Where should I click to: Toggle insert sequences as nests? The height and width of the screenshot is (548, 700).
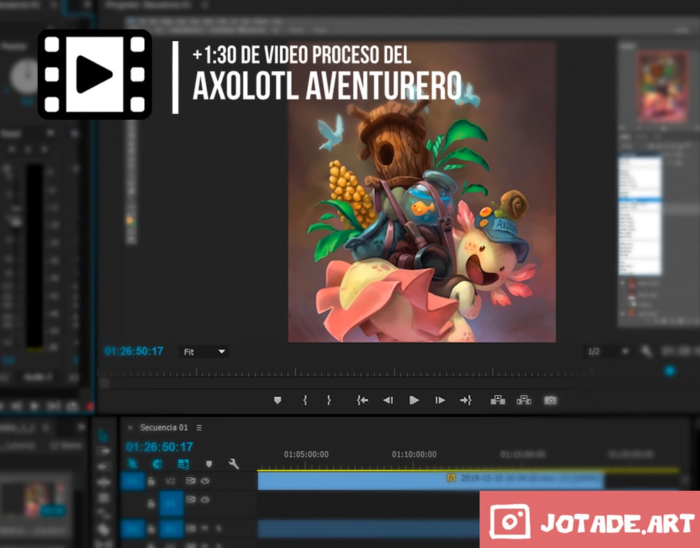click(x=132, y=464)
